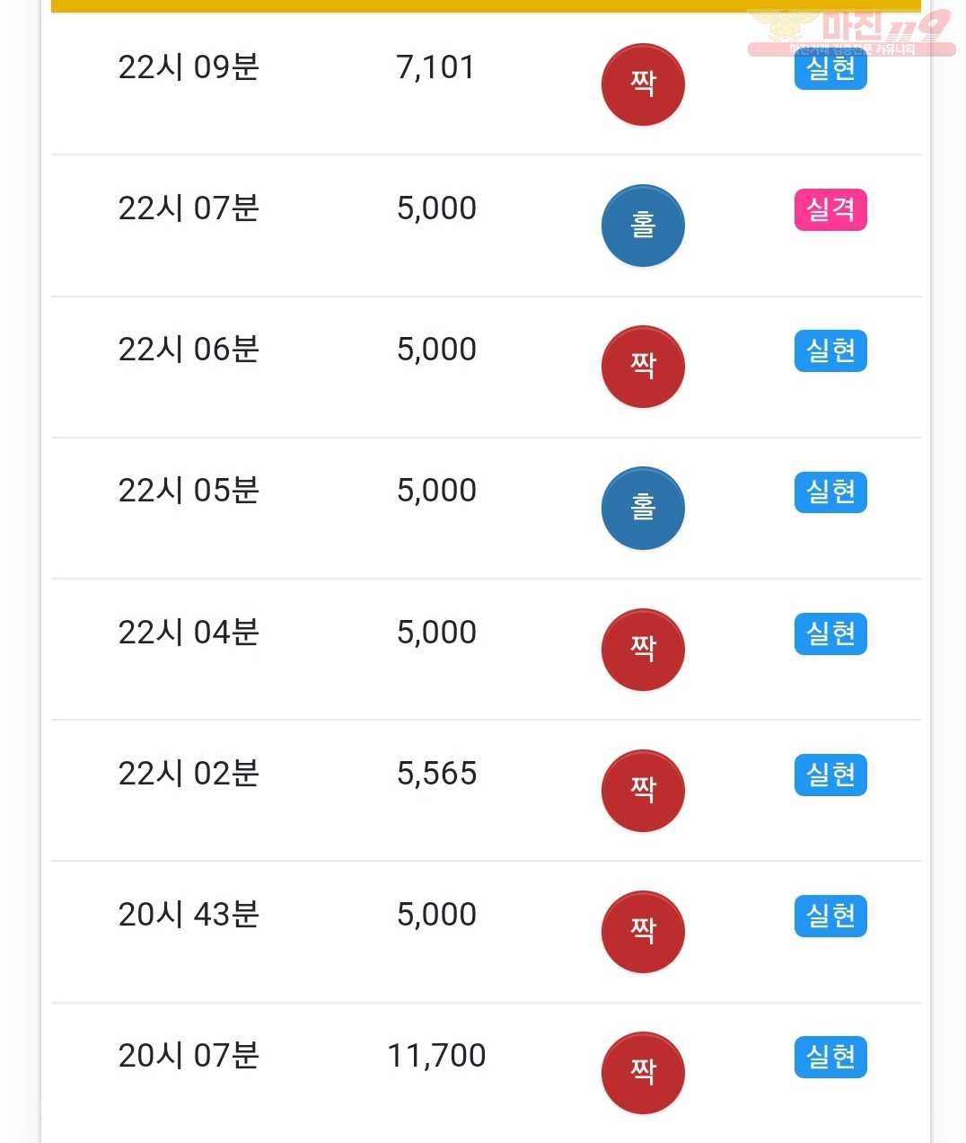Click the 실현 badge for 22시 05분
Image resolution: width=966 pixels, height=1143 pixels.
pyautogui.click(x=830, y=492)
